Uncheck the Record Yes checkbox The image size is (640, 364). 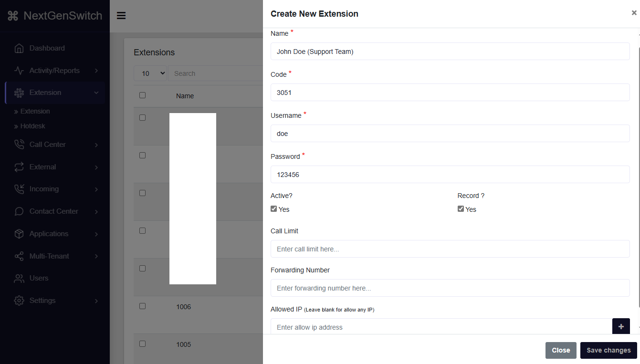point(461,208)
